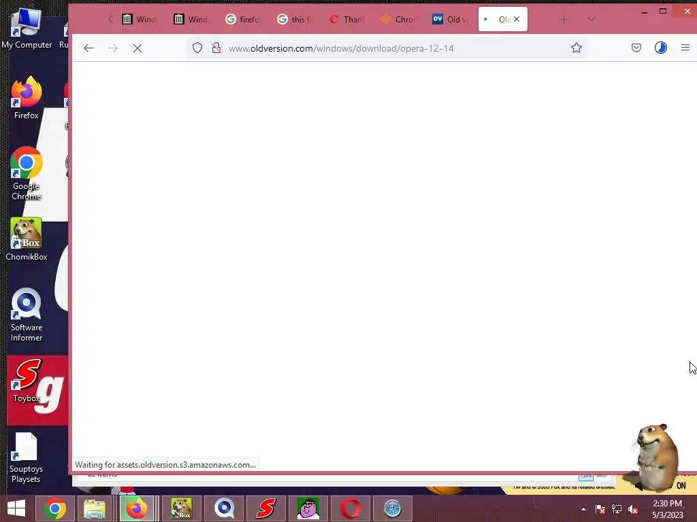This screenshot has height=522, width=697.
Task: Open ChomikBox from the taskbar
Action: (x=182, y=508)
